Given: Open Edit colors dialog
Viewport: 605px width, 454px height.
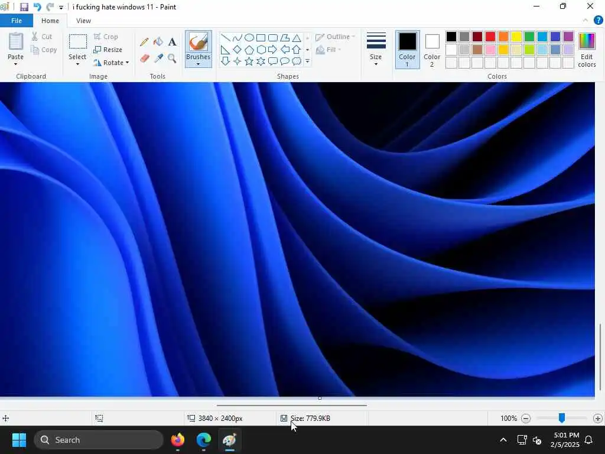Looking at the screenshot, I should pos(587,50).
